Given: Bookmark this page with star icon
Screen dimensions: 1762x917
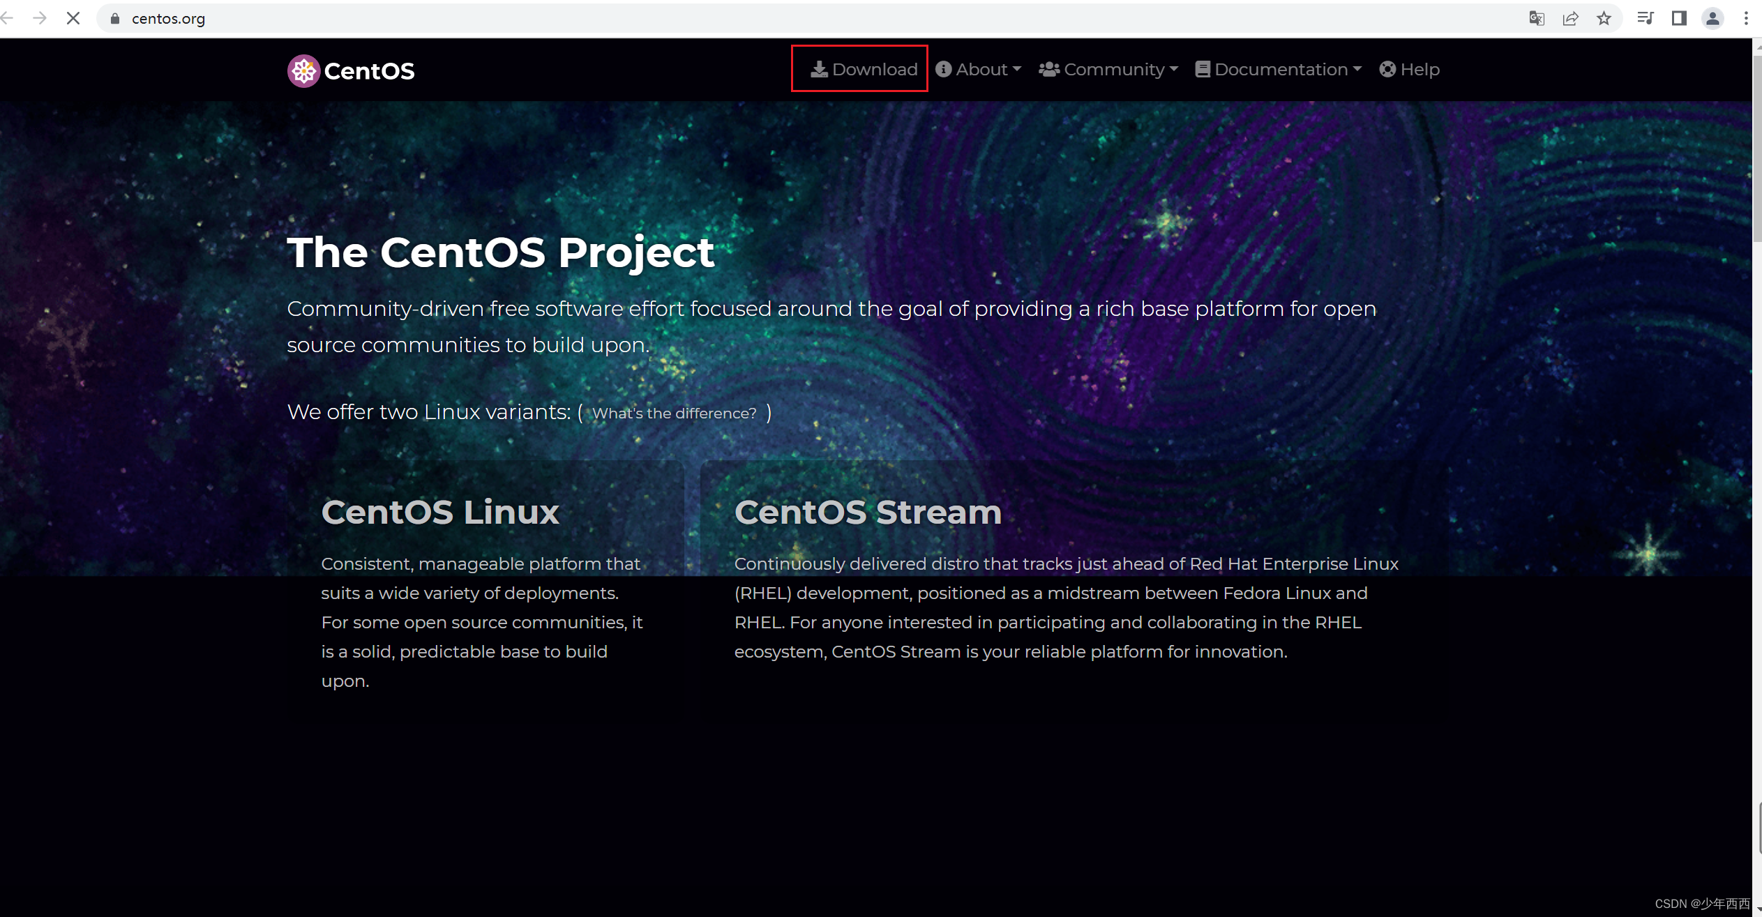Looking at the screenshot, I should 1604,19.
